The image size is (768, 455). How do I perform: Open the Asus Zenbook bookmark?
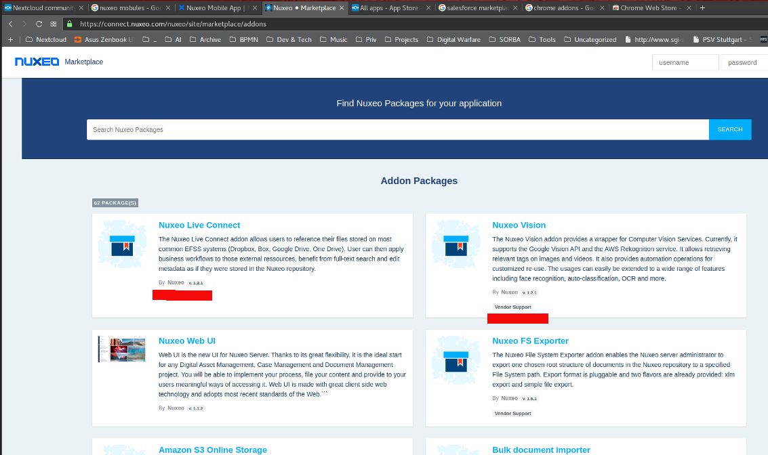(x=103, y=40)
